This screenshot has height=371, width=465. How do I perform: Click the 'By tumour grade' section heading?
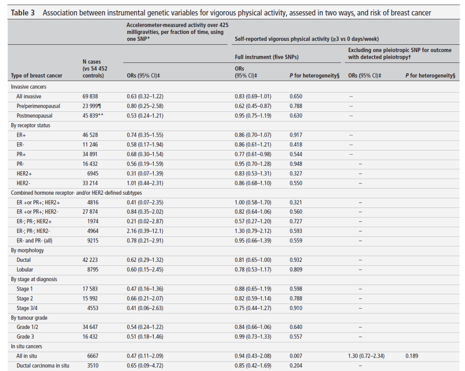point(29,318)
